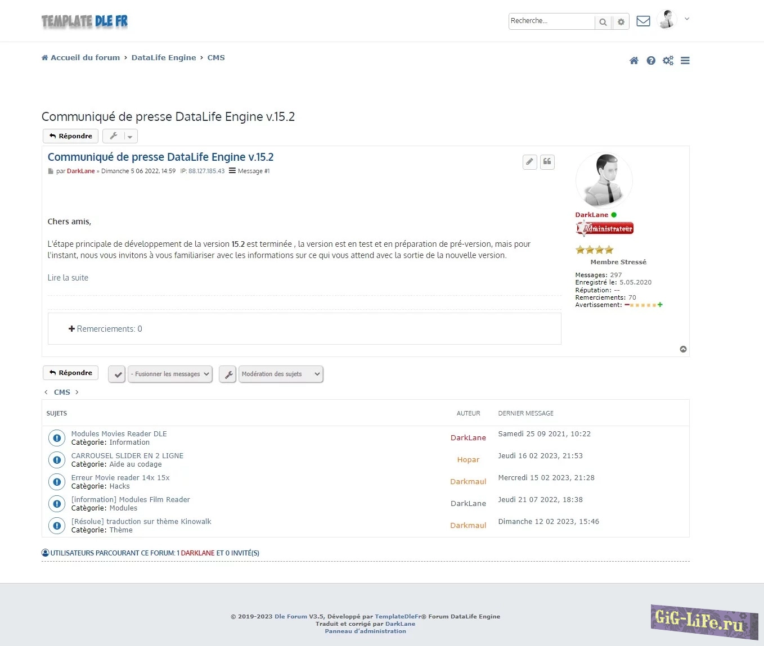Screen dimensions: 764x646
Task: Open advanced search gear icon
Action: pos(621,22)
